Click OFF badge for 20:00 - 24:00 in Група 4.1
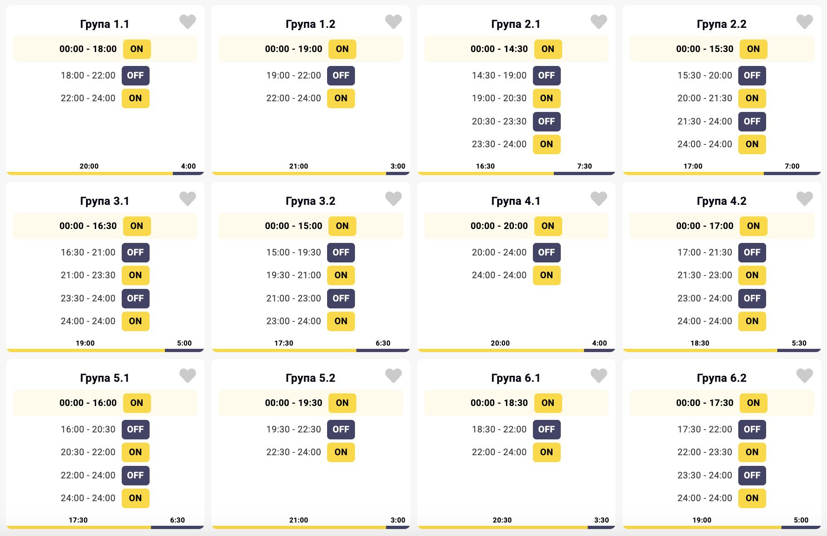Image resolution: width=827 pixels, height=536 pixels. click(546, 253)
